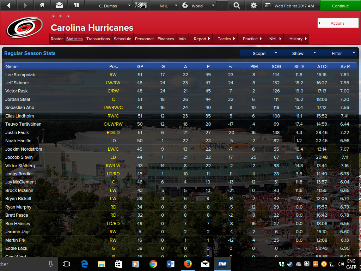Sort by the G goals column header
This screenshot has height=271, width=361.
pos(163,66)
